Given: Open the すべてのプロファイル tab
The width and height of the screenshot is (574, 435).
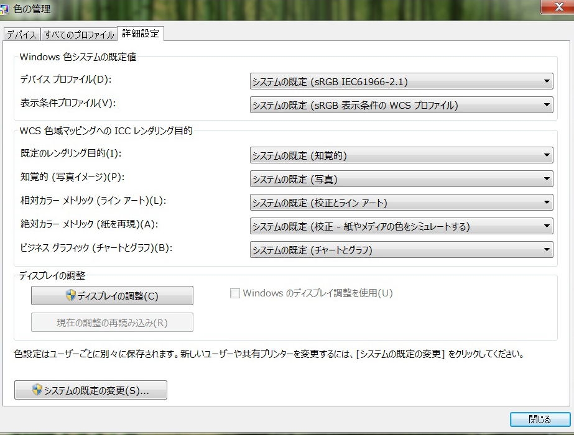Looking at the screenshot, I should tap(79, 34).
